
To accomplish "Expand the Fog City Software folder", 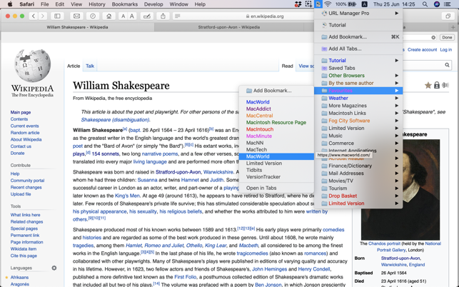I will [358, 121].
